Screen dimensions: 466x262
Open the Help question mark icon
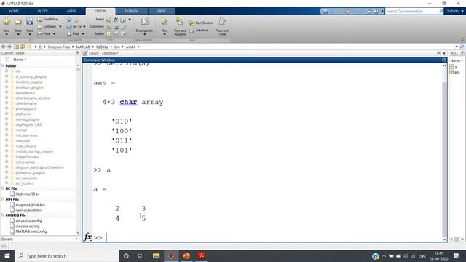click(376, 12)
